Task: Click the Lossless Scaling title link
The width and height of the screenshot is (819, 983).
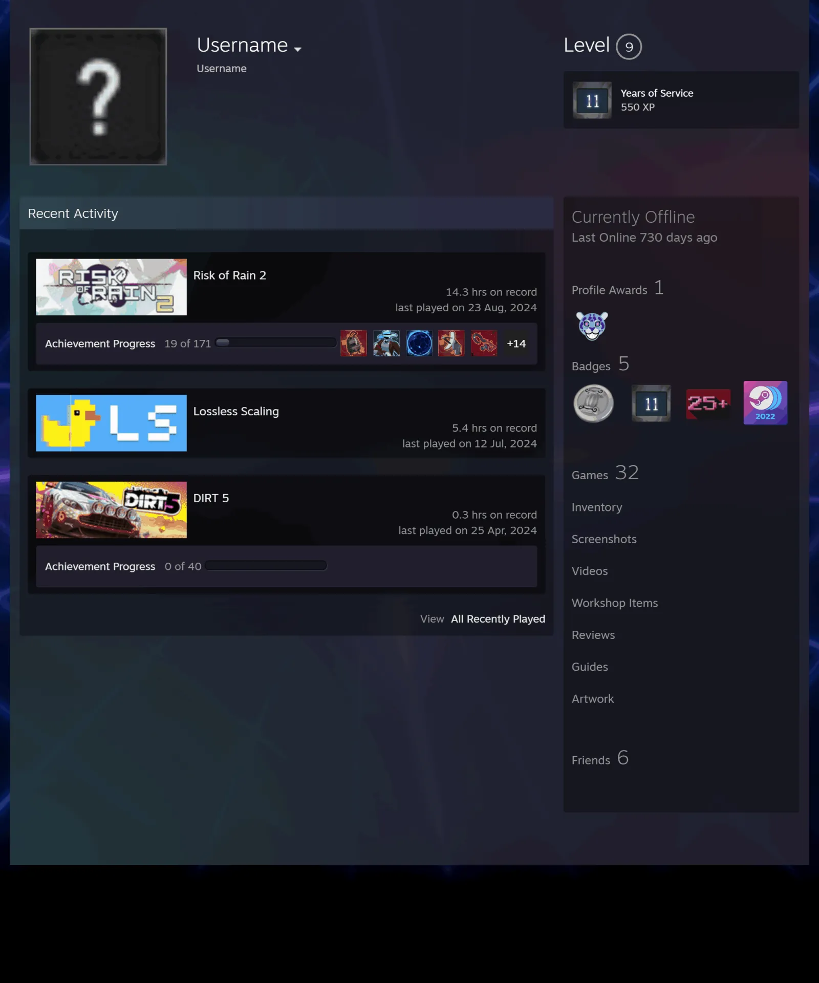Action: [x=236, y=412]
